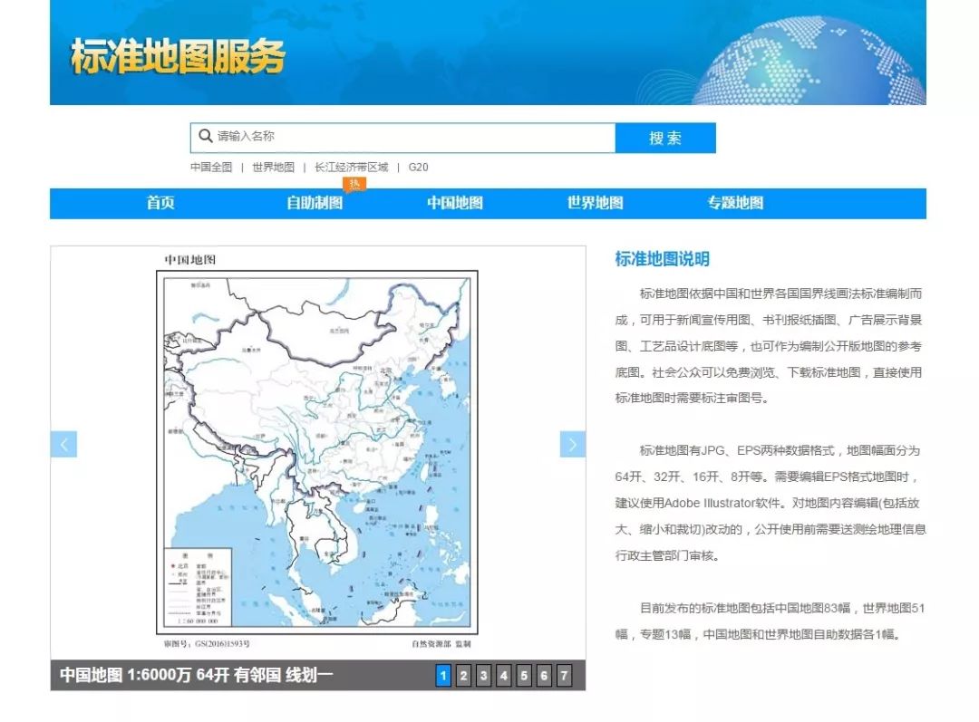Go to last carousel page 7

click(x=564, y=675)
